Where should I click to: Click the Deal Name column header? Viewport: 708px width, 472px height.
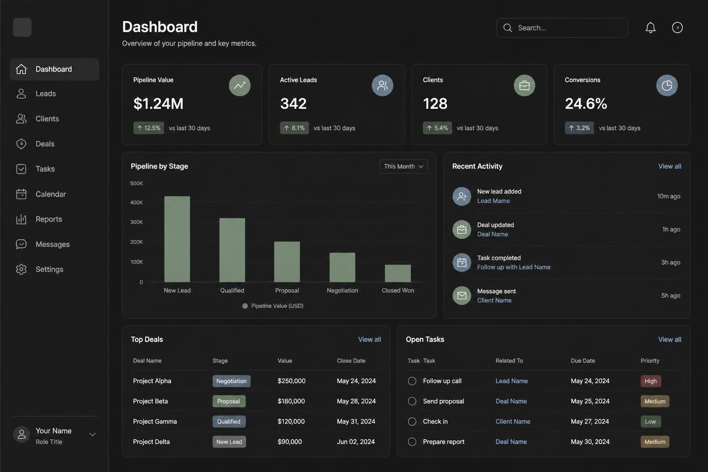[x=147, y=361]
